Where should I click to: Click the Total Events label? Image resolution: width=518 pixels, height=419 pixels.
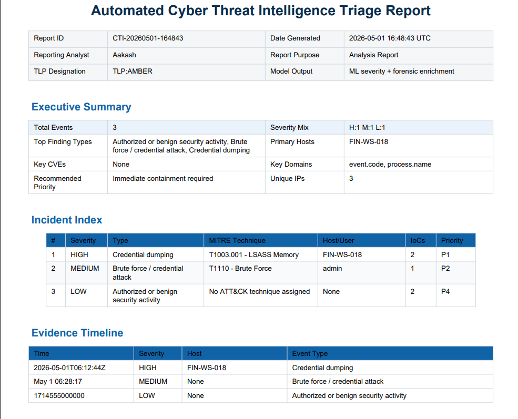click(53, 127)
